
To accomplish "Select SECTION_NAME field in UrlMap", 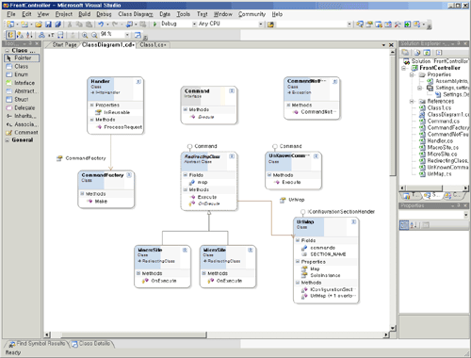I will click(328, 254).
